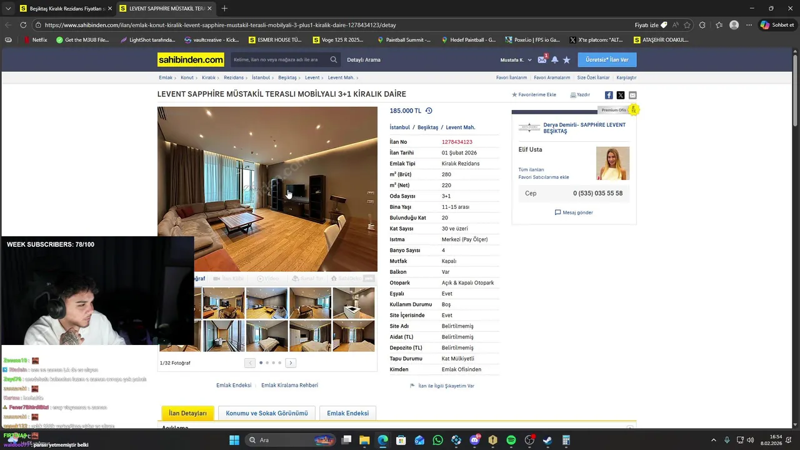Open ATAŞEHİR ODAKULL bookmark
This screenshot has width=800, height=450.
[x=661, y=40]
